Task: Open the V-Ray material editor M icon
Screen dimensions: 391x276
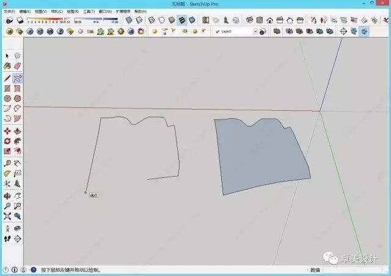Action: [x=10, y=31]
